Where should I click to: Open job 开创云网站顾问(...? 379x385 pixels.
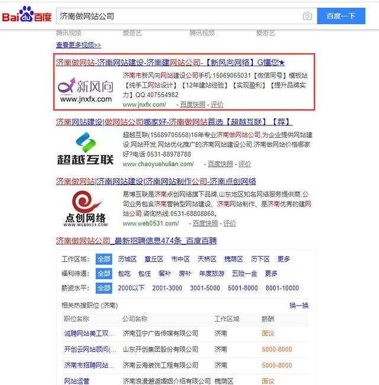pos(90,349)
